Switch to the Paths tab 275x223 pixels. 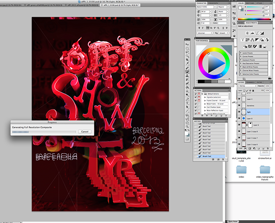[259, 82]
